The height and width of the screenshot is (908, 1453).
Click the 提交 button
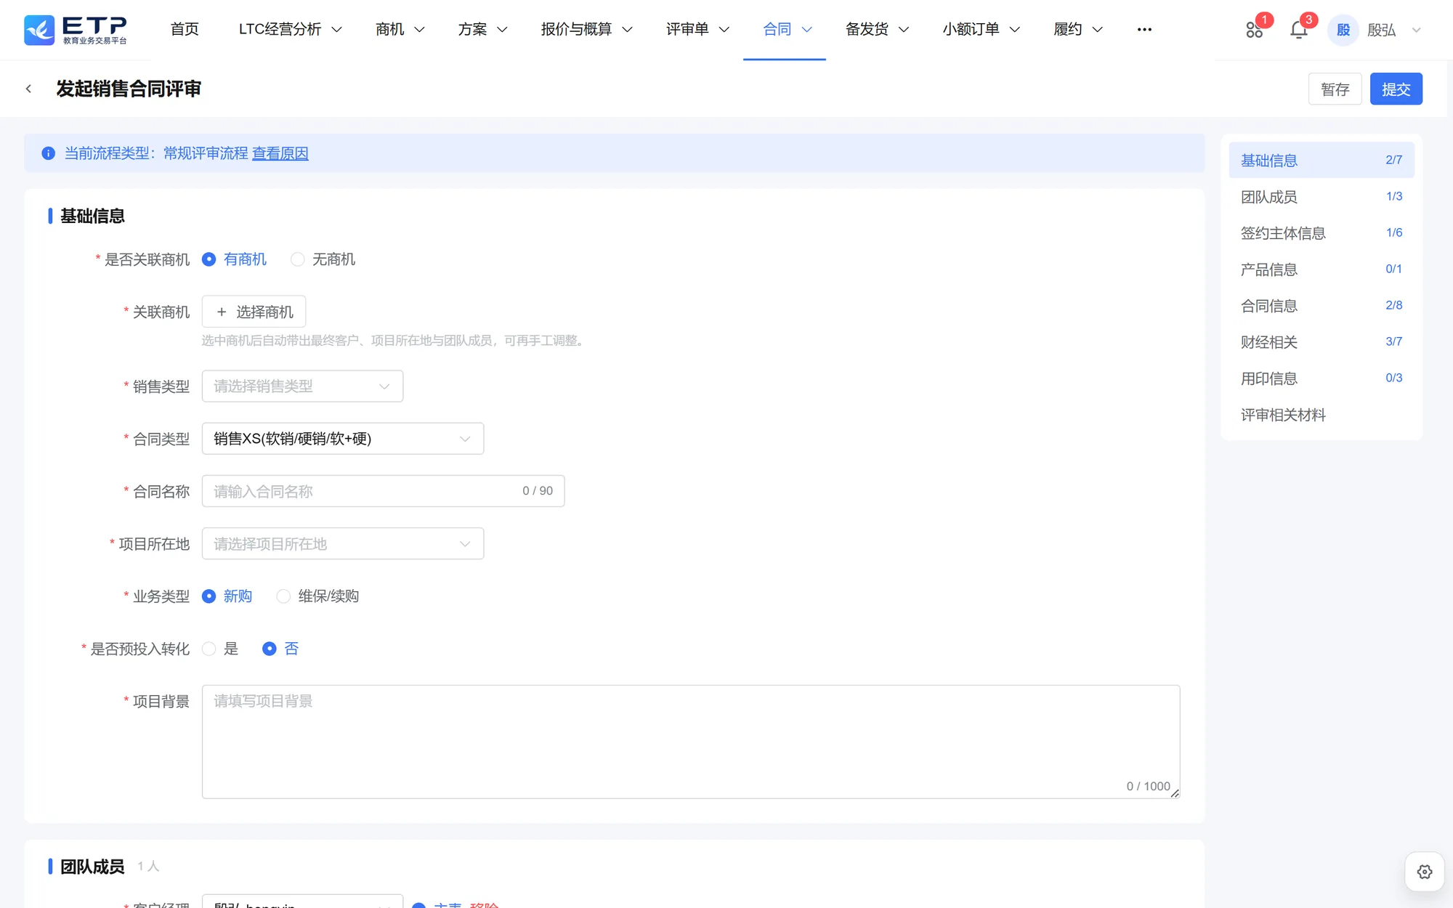click(x=1396, y=89)
